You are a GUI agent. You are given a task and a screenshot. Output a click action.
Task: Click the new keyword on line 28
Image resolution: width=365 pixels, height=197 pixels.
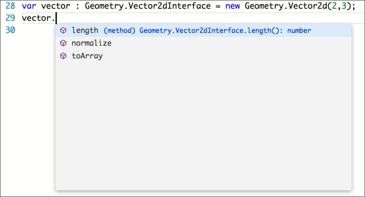click(233, 6)
